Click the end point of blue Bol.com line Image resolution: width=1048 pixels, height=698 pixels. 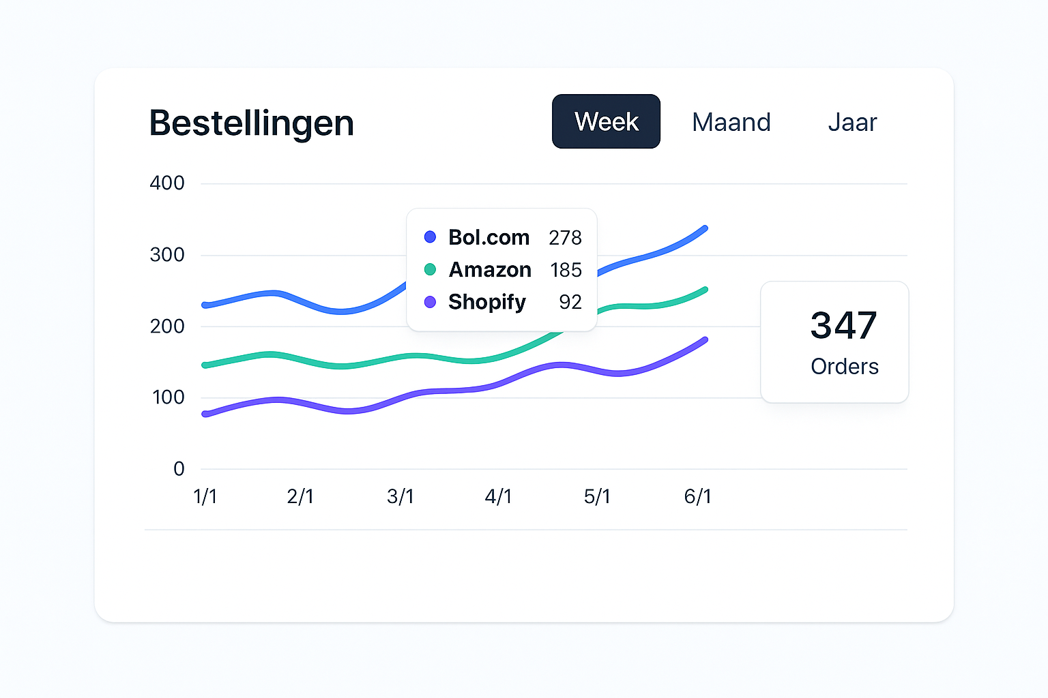(704, 229)
